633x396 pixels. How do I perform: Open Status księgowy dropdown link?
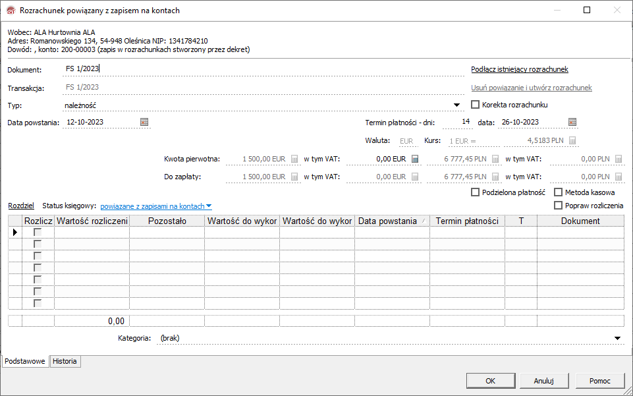tap(156, 206)
